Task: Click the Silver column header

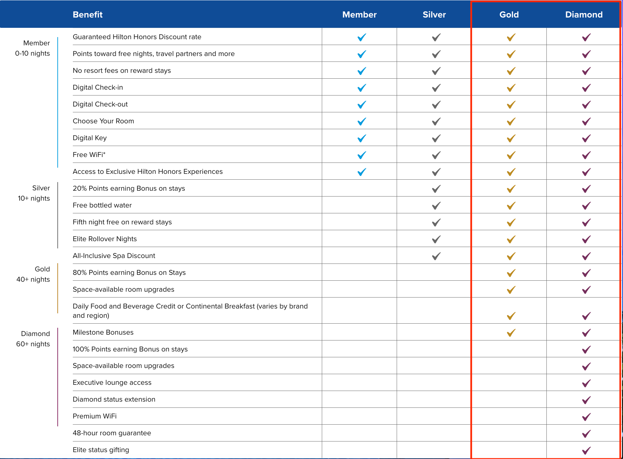Action: point(434,14)
